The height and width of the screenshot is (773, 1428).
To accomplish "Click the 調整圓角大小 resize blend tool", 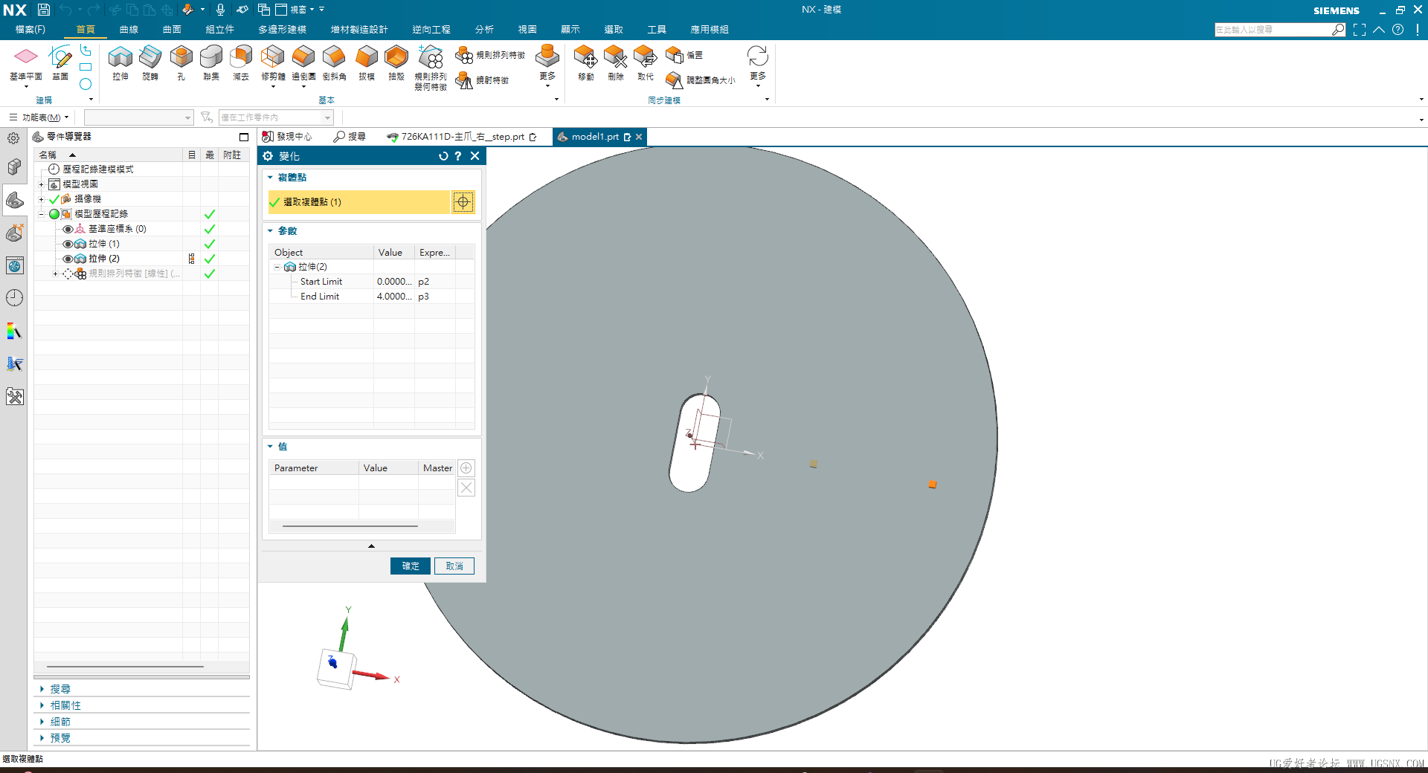I will click(x=700, y=80).
